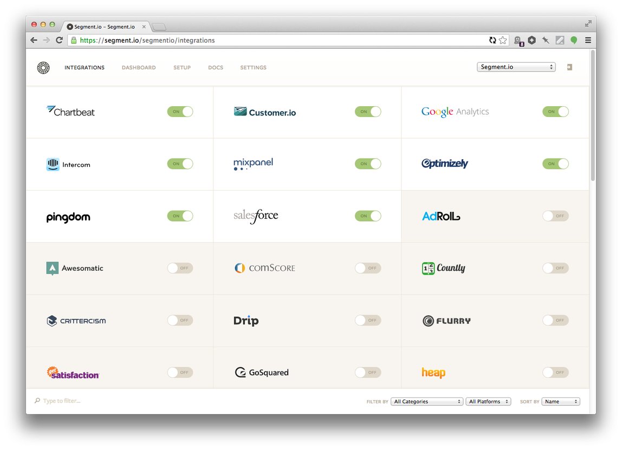
Task: Open the Sort By Name dropdown
Action: coord(561,402)
